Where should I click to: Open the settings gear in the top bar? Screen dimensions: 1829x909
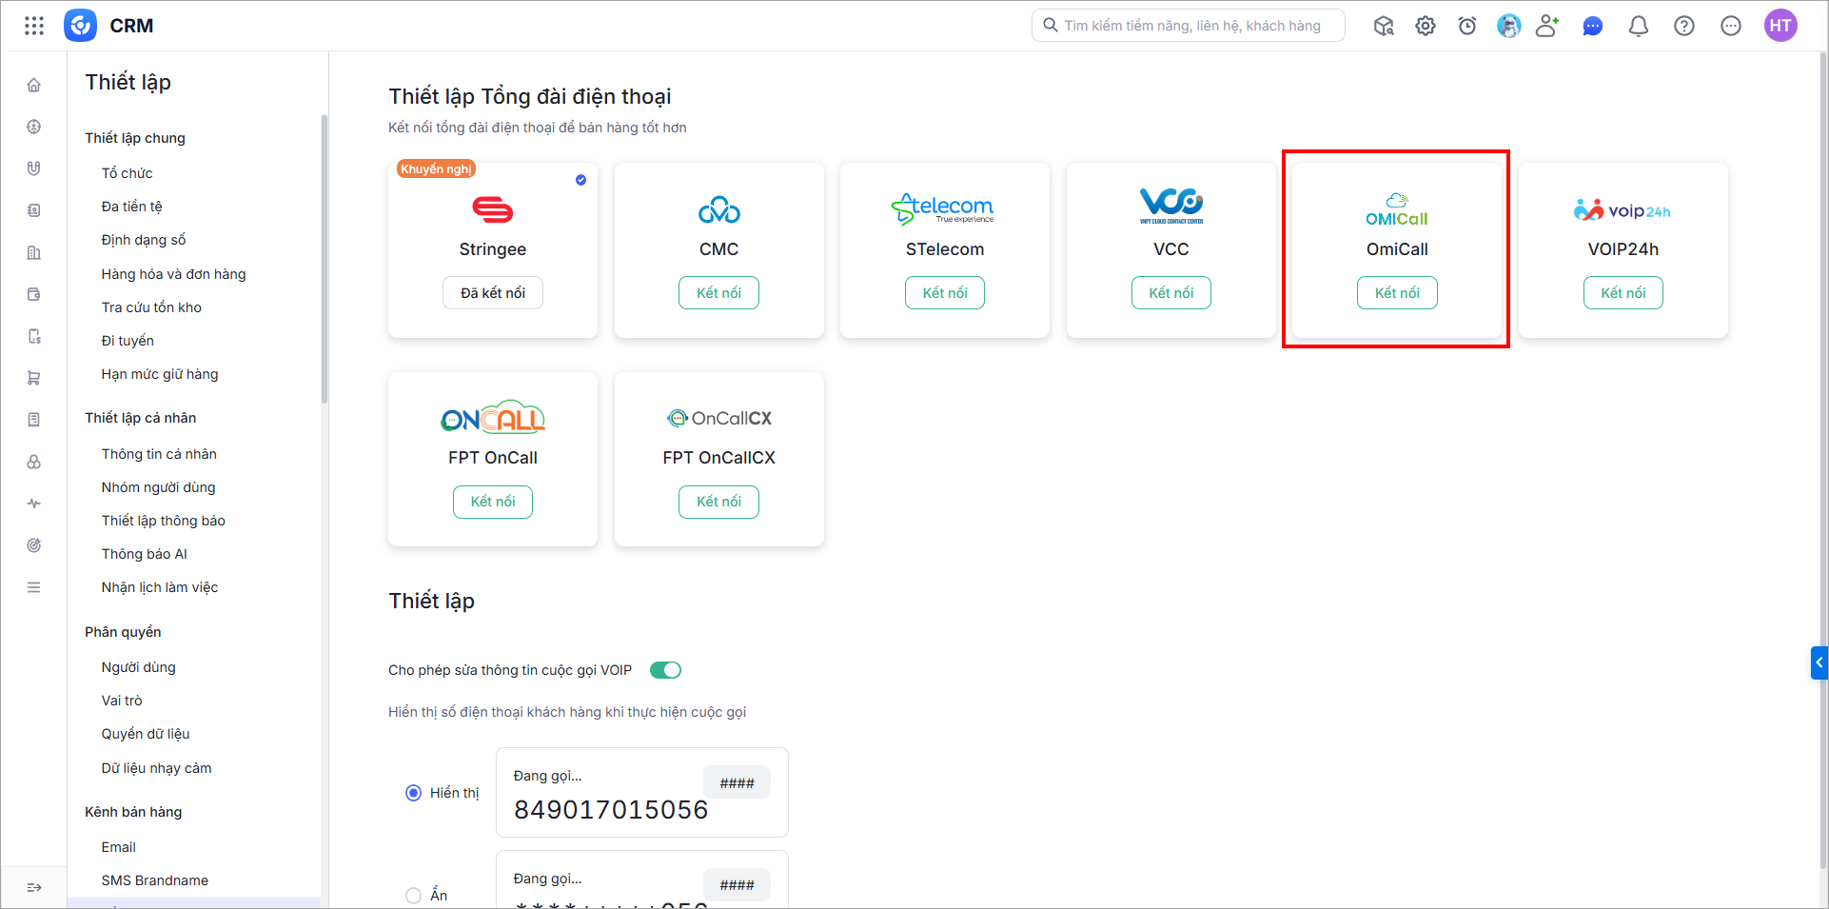pos(1426,26)
